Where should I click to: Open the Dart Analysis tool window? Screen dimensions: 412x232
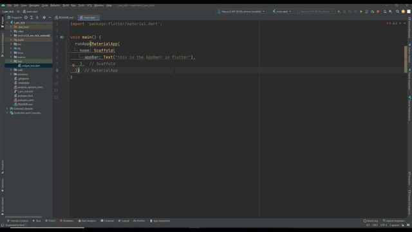point(87,221)
